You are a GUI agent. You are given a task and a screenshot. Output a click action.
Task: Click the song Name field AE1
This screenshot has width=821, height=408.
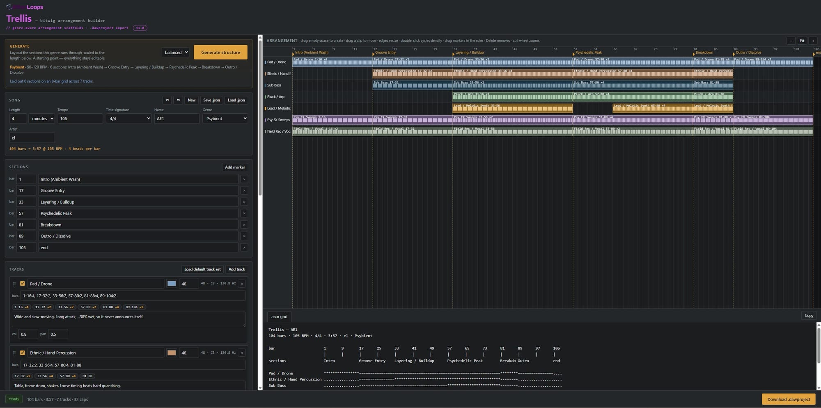tap(177, 119)
